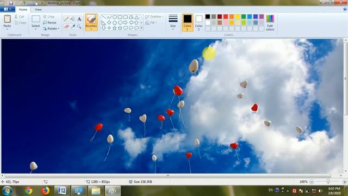
Task: Select the Magnifier tool
Action: pos(79,27)
